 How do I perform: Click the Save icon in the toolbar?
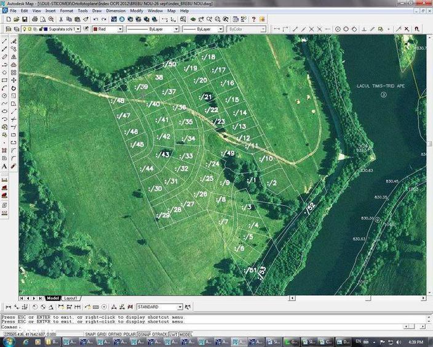click(x=25, y=19)
